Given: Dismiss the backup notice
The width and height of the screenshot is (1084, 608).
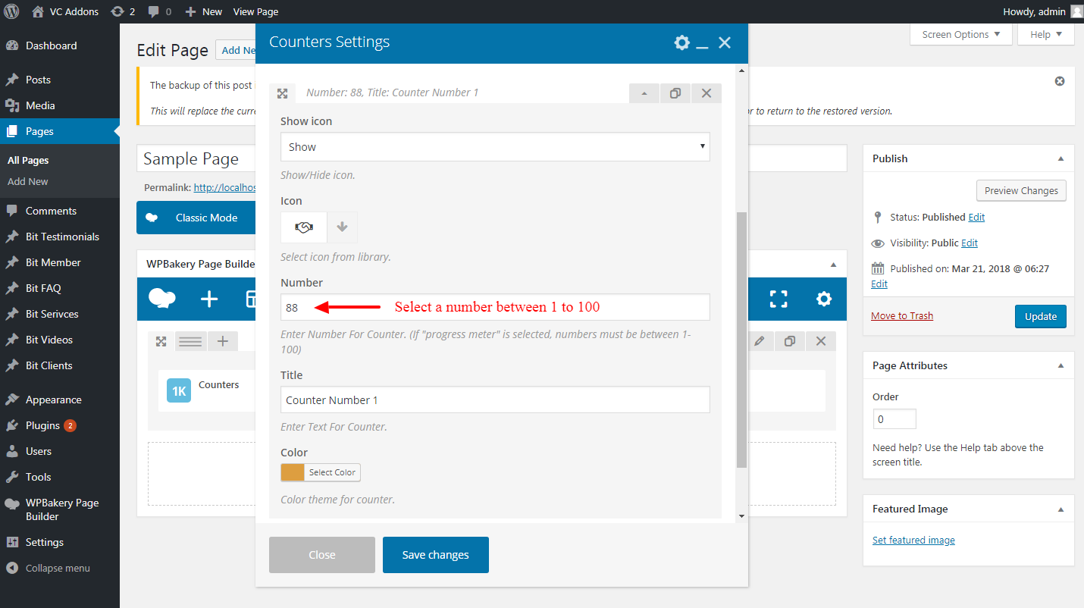Looking at the screenshot, I should 1060,81.
